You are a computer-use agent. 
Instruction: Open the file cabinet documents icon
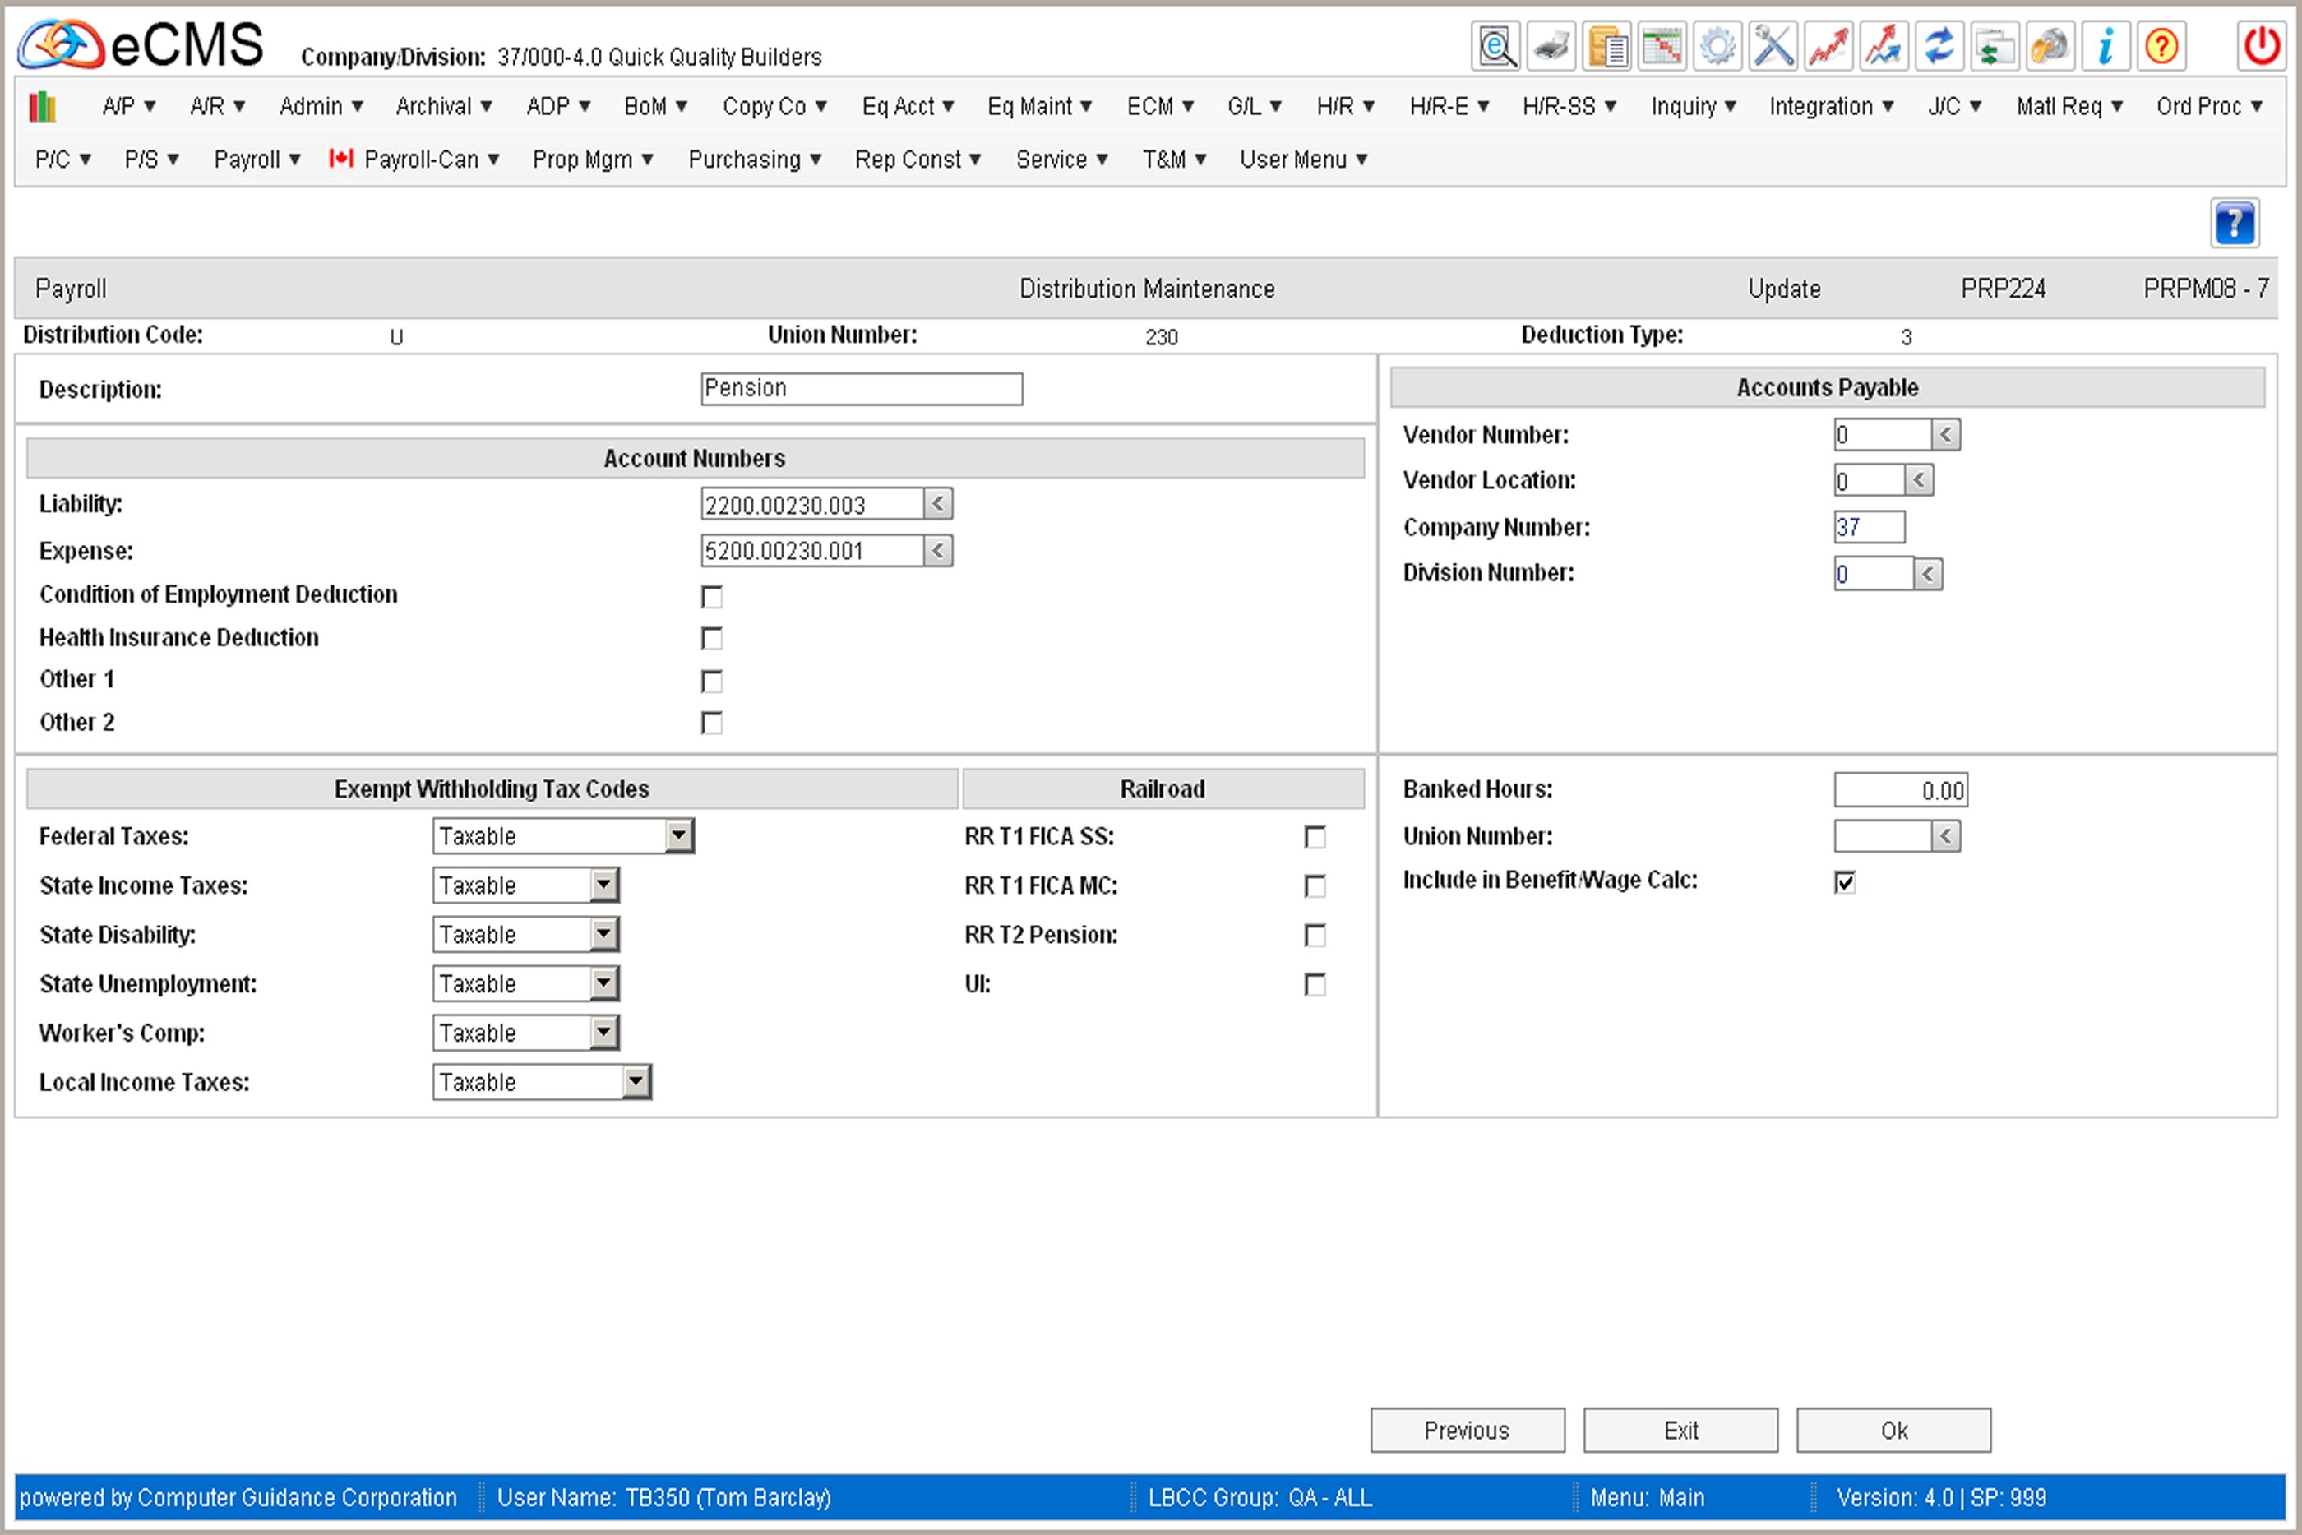pos(1607,46)
